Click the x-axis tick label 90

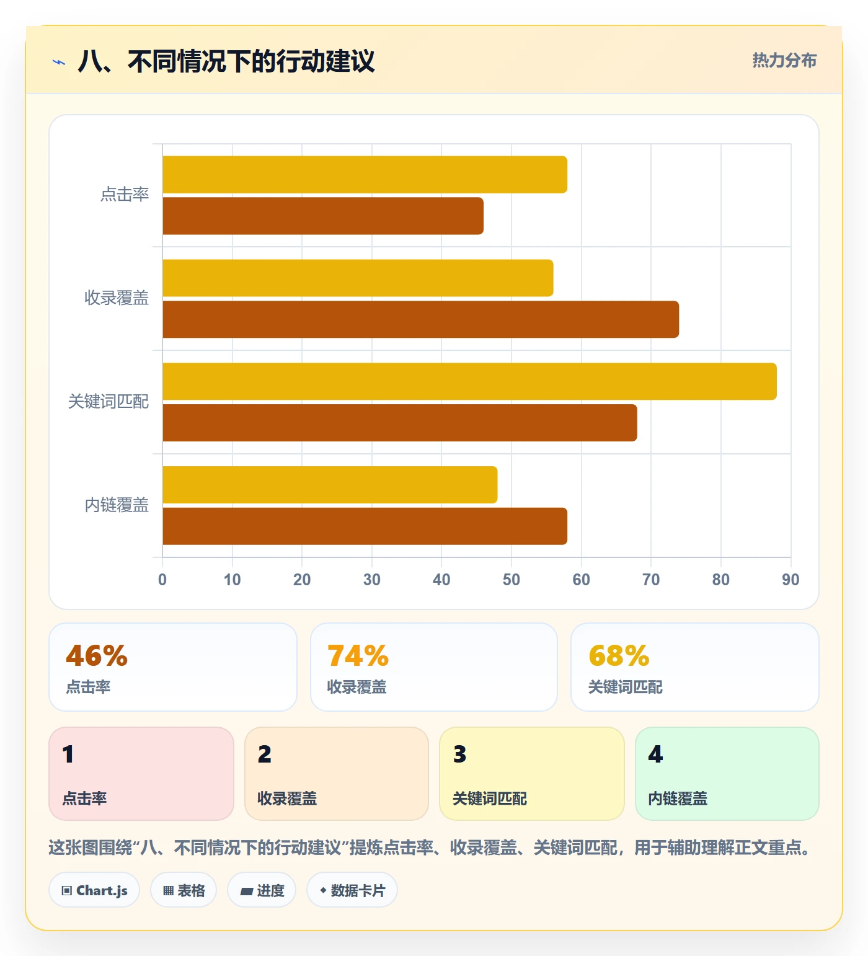[790, 580]
